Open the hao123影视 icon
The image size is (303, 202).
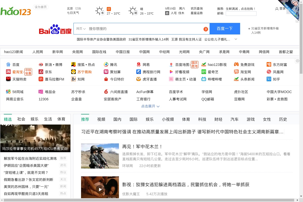[204, 65]
